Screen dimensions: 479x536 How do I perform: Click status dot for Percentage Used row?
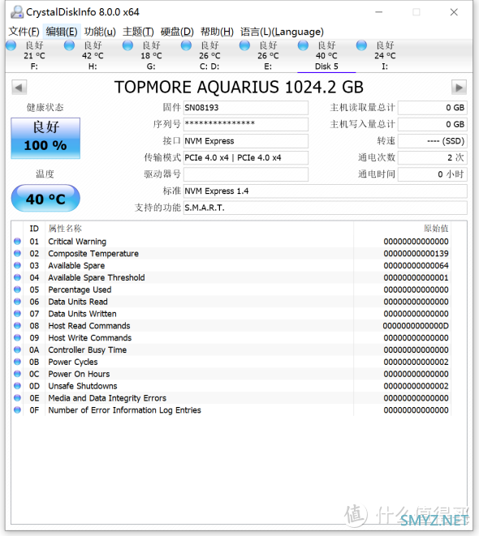17,289
